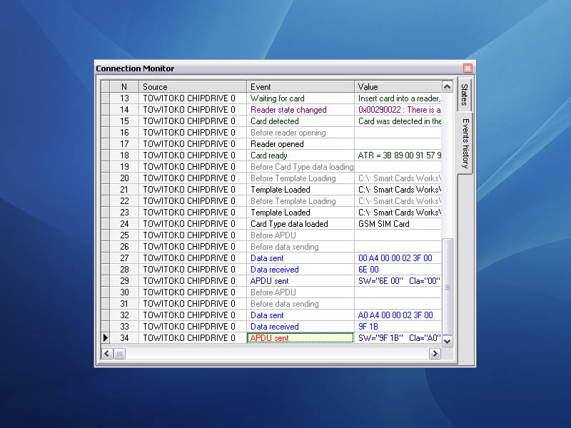Close the Connection Monitor window
571x428 pixels.
pos(468,68)
